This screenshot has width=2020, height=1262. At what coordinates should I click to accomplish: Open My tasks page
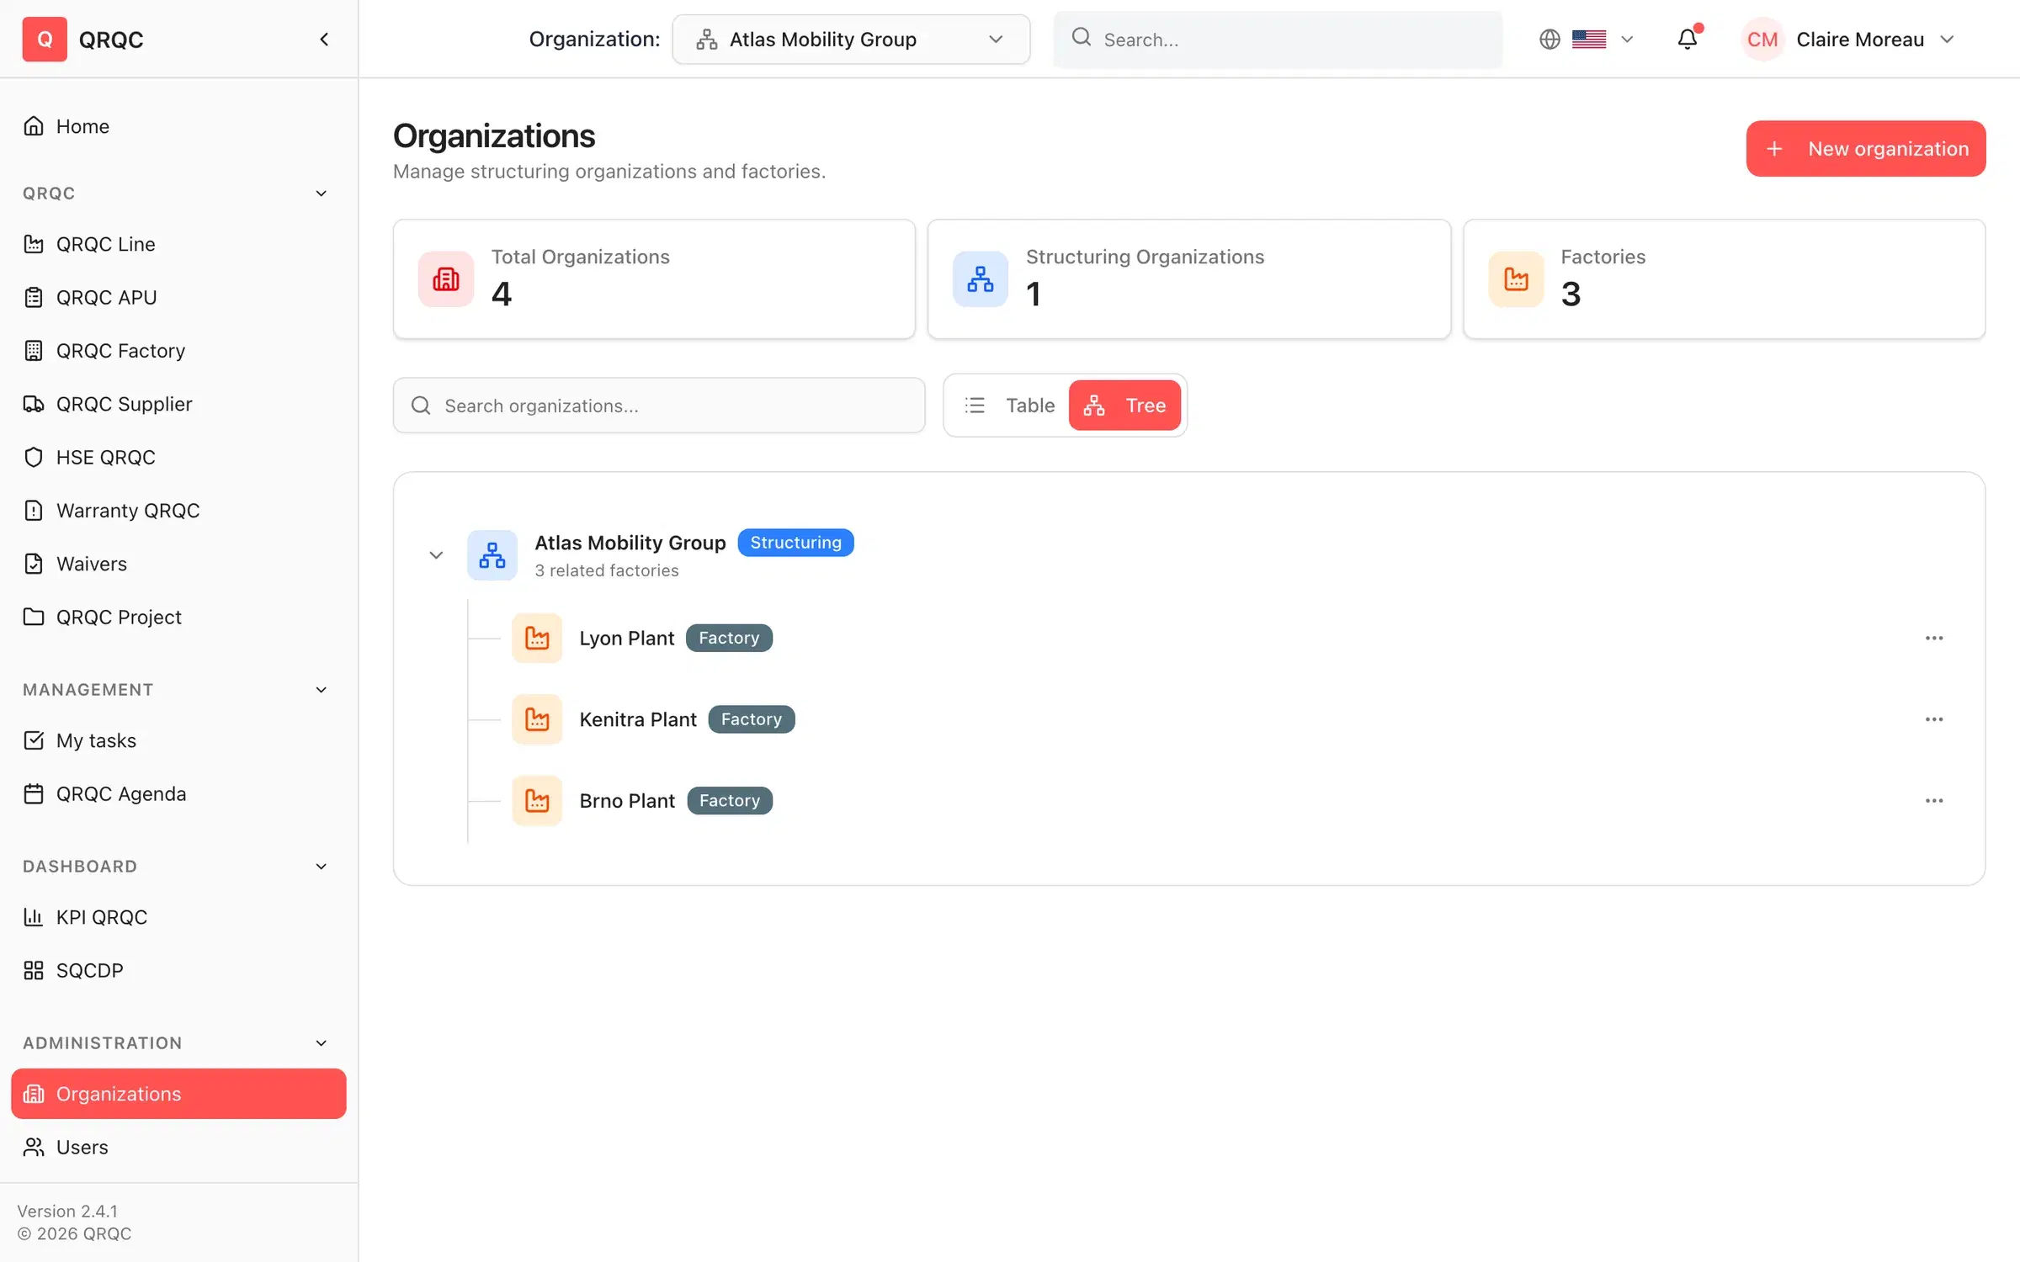pos(178,740)
